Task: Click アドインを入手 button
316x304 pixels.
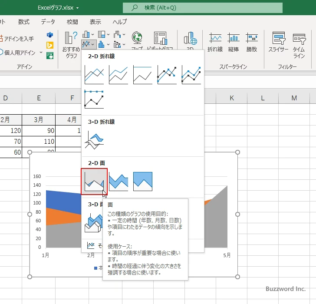Action: tap(17, 39)
